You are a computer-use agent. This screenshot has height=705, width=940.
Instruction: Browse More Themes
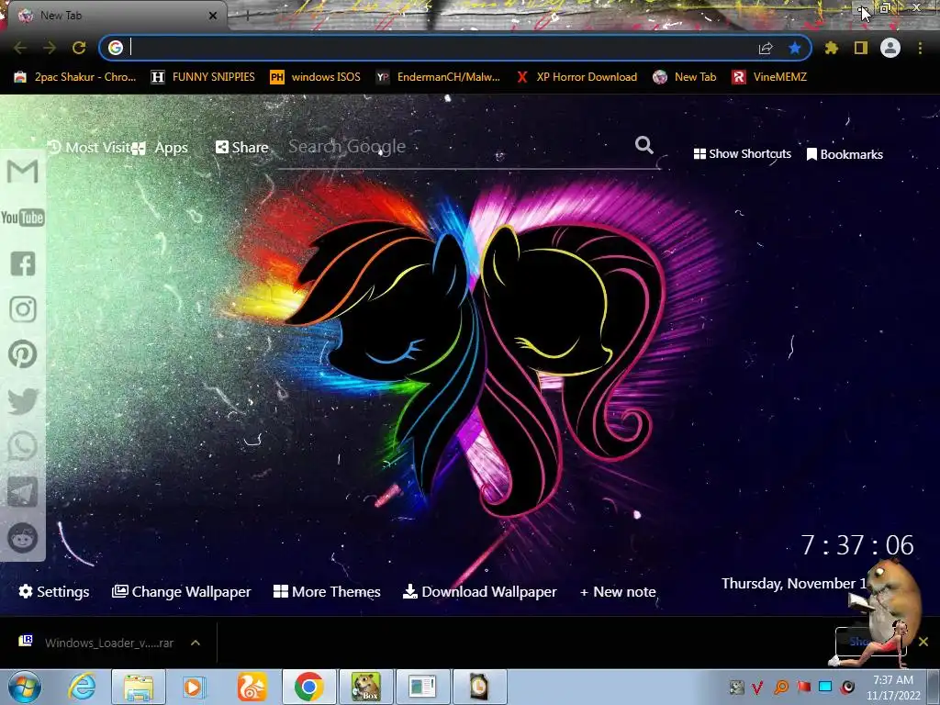point(327,592)
